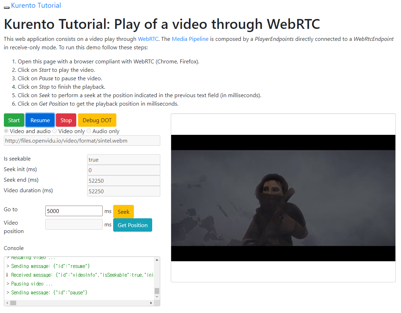
Task: Click the Seek end field showing 52250
Action: point(123,181)
